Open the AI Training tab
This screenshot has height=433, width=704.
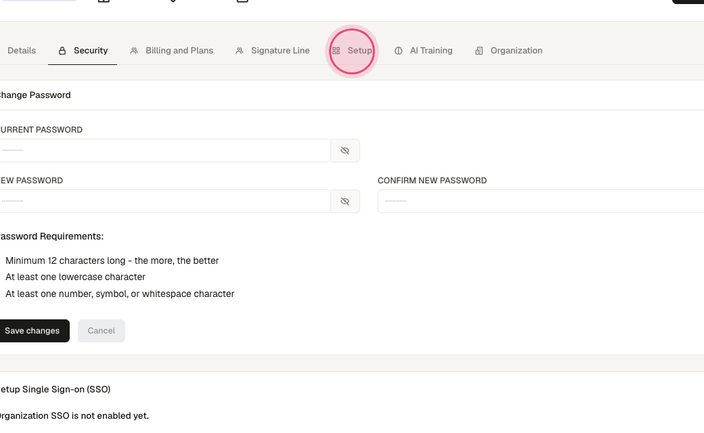(x=423, y=51)
